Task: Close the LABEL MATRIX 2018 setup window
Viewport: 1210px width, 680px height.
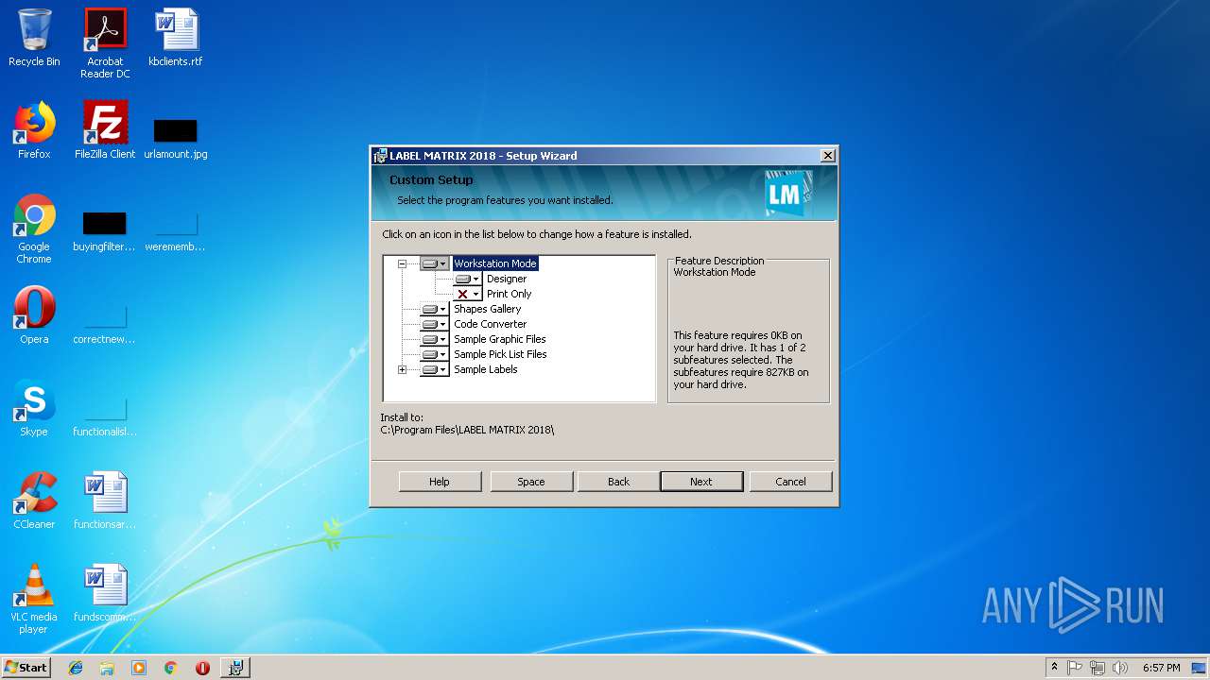Action: coord(827,156)
